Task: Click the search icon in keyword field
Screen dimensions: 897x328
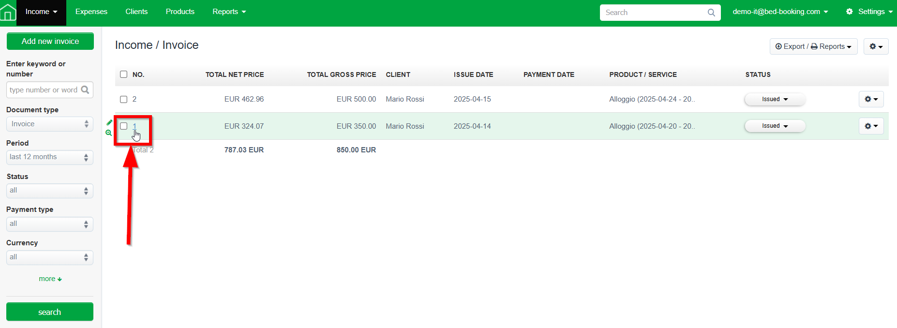Action: 85,89
